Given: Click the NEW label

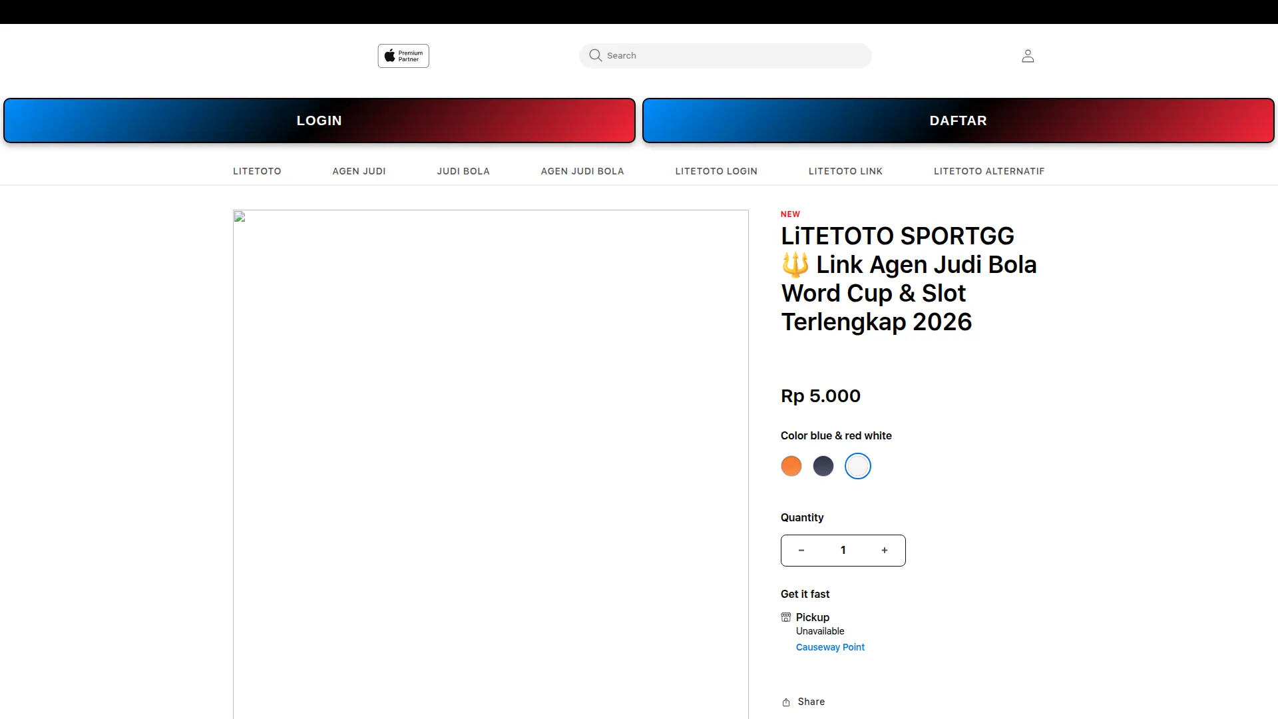Looking at the screenshot, I should 790,214.
